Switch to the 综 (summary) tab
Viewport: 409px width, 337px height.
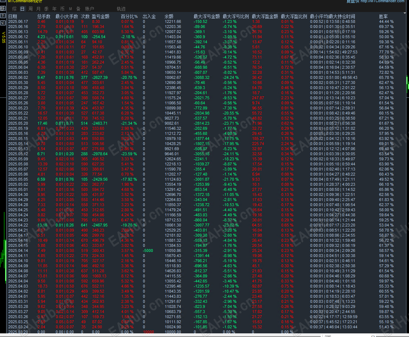click(14, 9)
